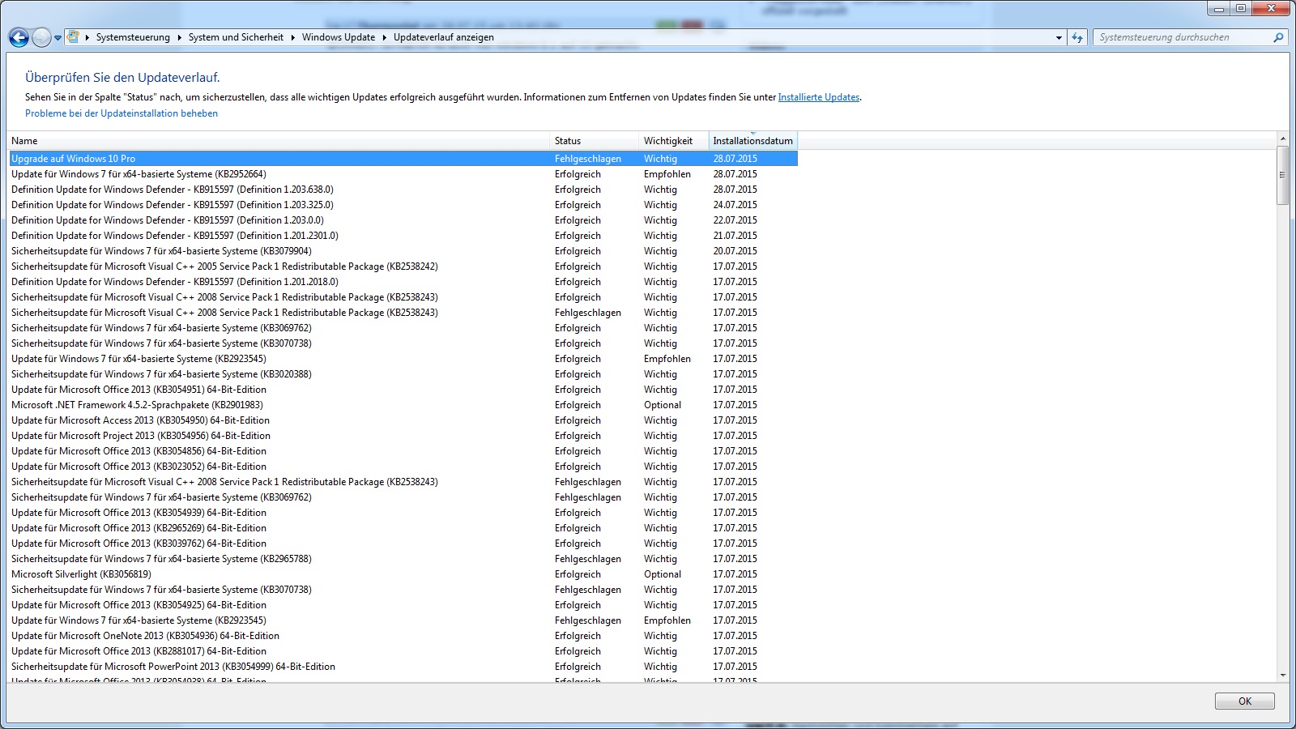Viewport: 1296px width, 729px height.
Task: Click the scrollbar up arrow
Action: pos(1282,139)
